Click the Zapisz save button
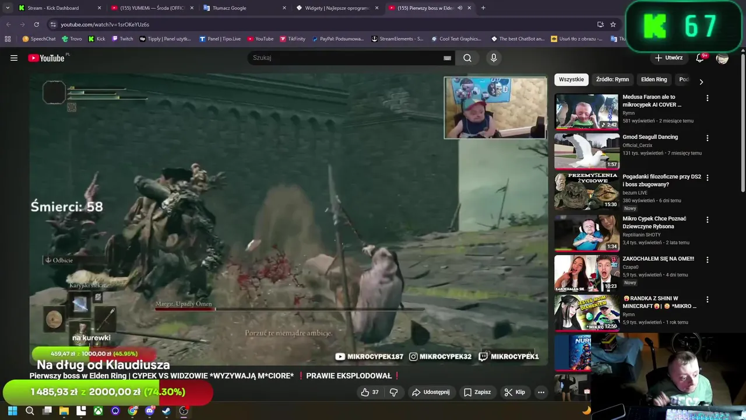Viewport: 746px width, 420px height. [x=477, y=392]
